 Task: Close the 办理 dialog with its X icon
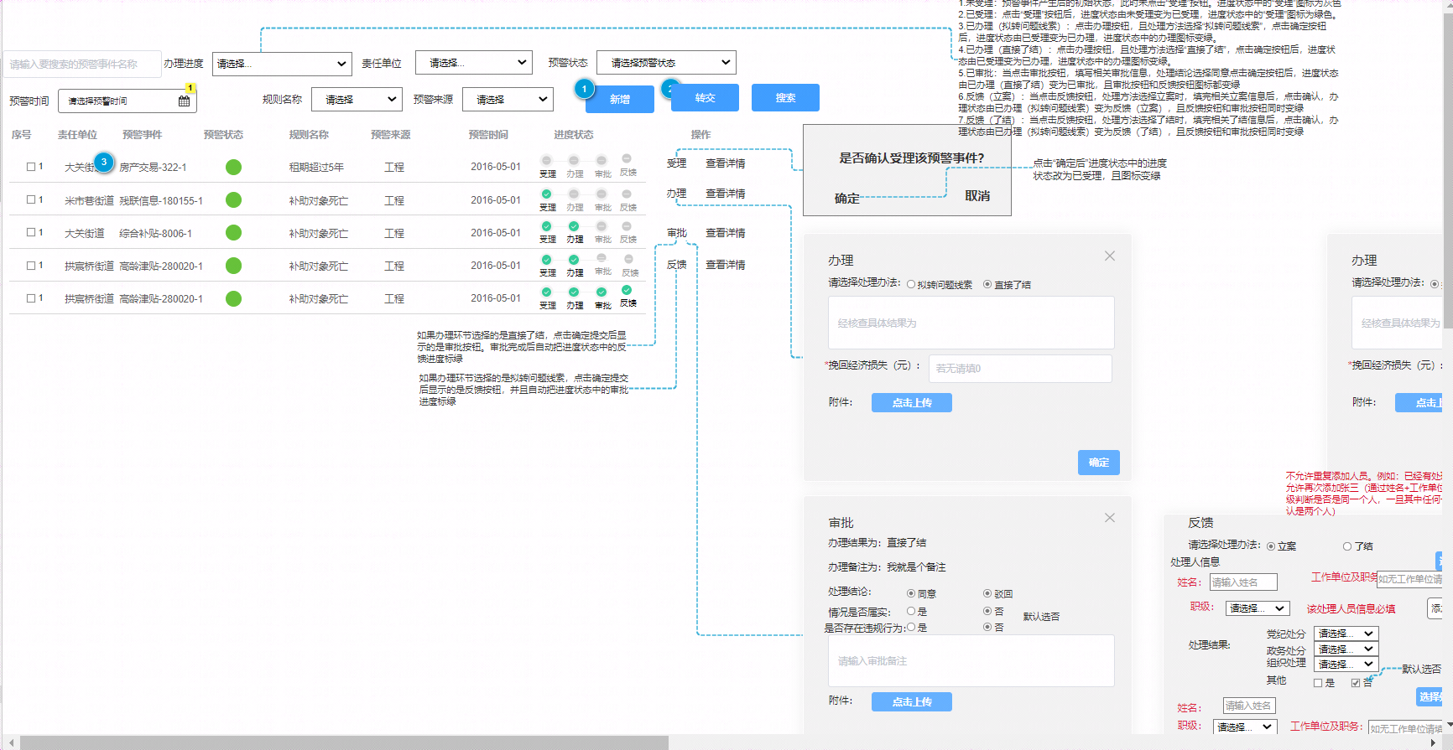(1110, 256)
